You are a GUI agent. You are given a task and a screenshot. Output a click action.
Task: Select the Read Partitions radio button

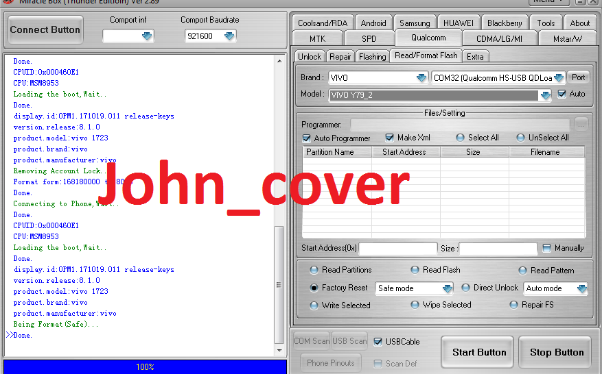coord(314,270)
